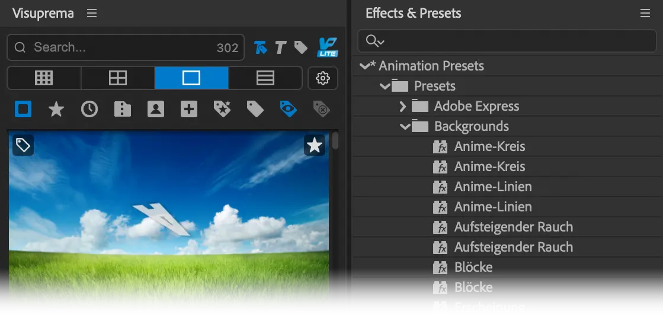Viewport: 663px width, 315px height.
Task: Open the Visuprema panel hamburger menu
Action: pos(92,13)
